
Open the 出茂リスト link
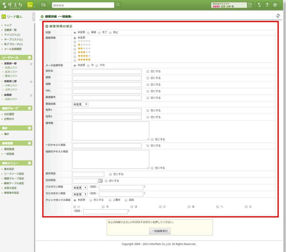tap(11, 68)
